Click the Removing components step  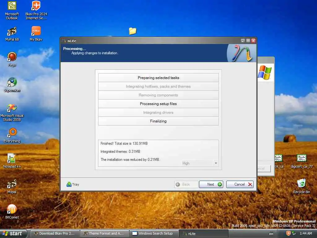tap(158, 95)
